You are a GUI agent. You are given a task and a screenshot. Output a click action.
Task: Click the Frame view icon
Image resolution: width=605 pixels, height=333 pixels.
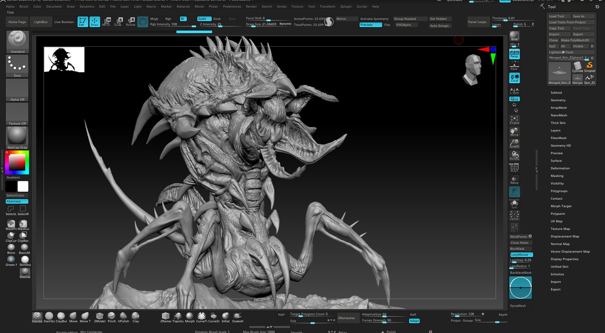pos(514,120)
